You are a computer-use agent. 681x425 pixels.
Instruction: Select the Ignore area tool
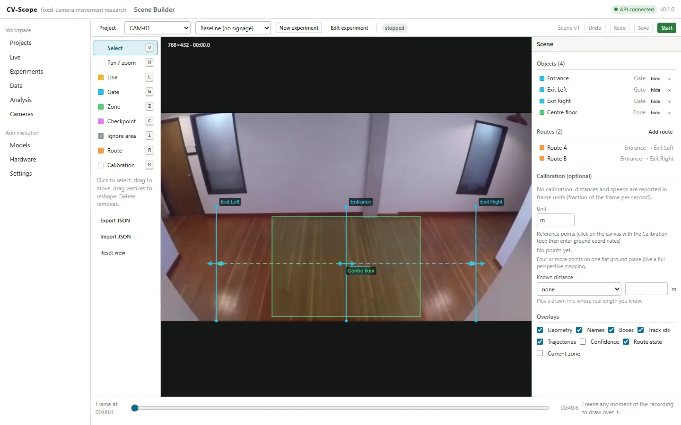[125, 136]
